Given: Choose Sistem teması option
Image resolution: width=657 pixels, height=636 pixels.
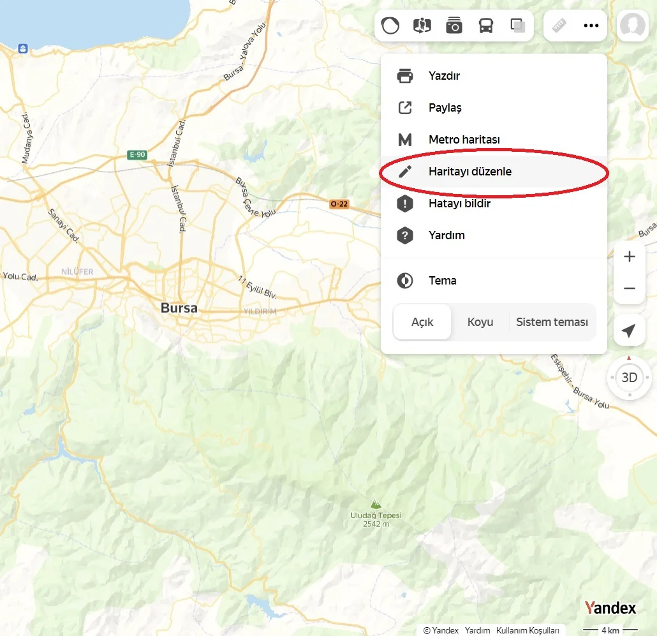Looking at the screenshot, I should tap(552, 322).
